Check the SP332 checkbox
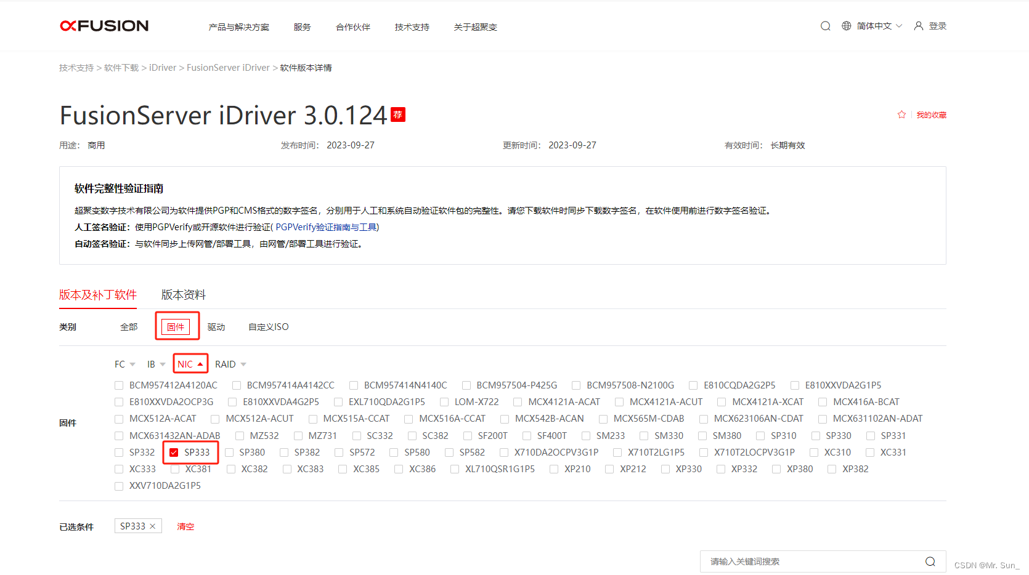The image size is (1029, 575). (119, 452)
